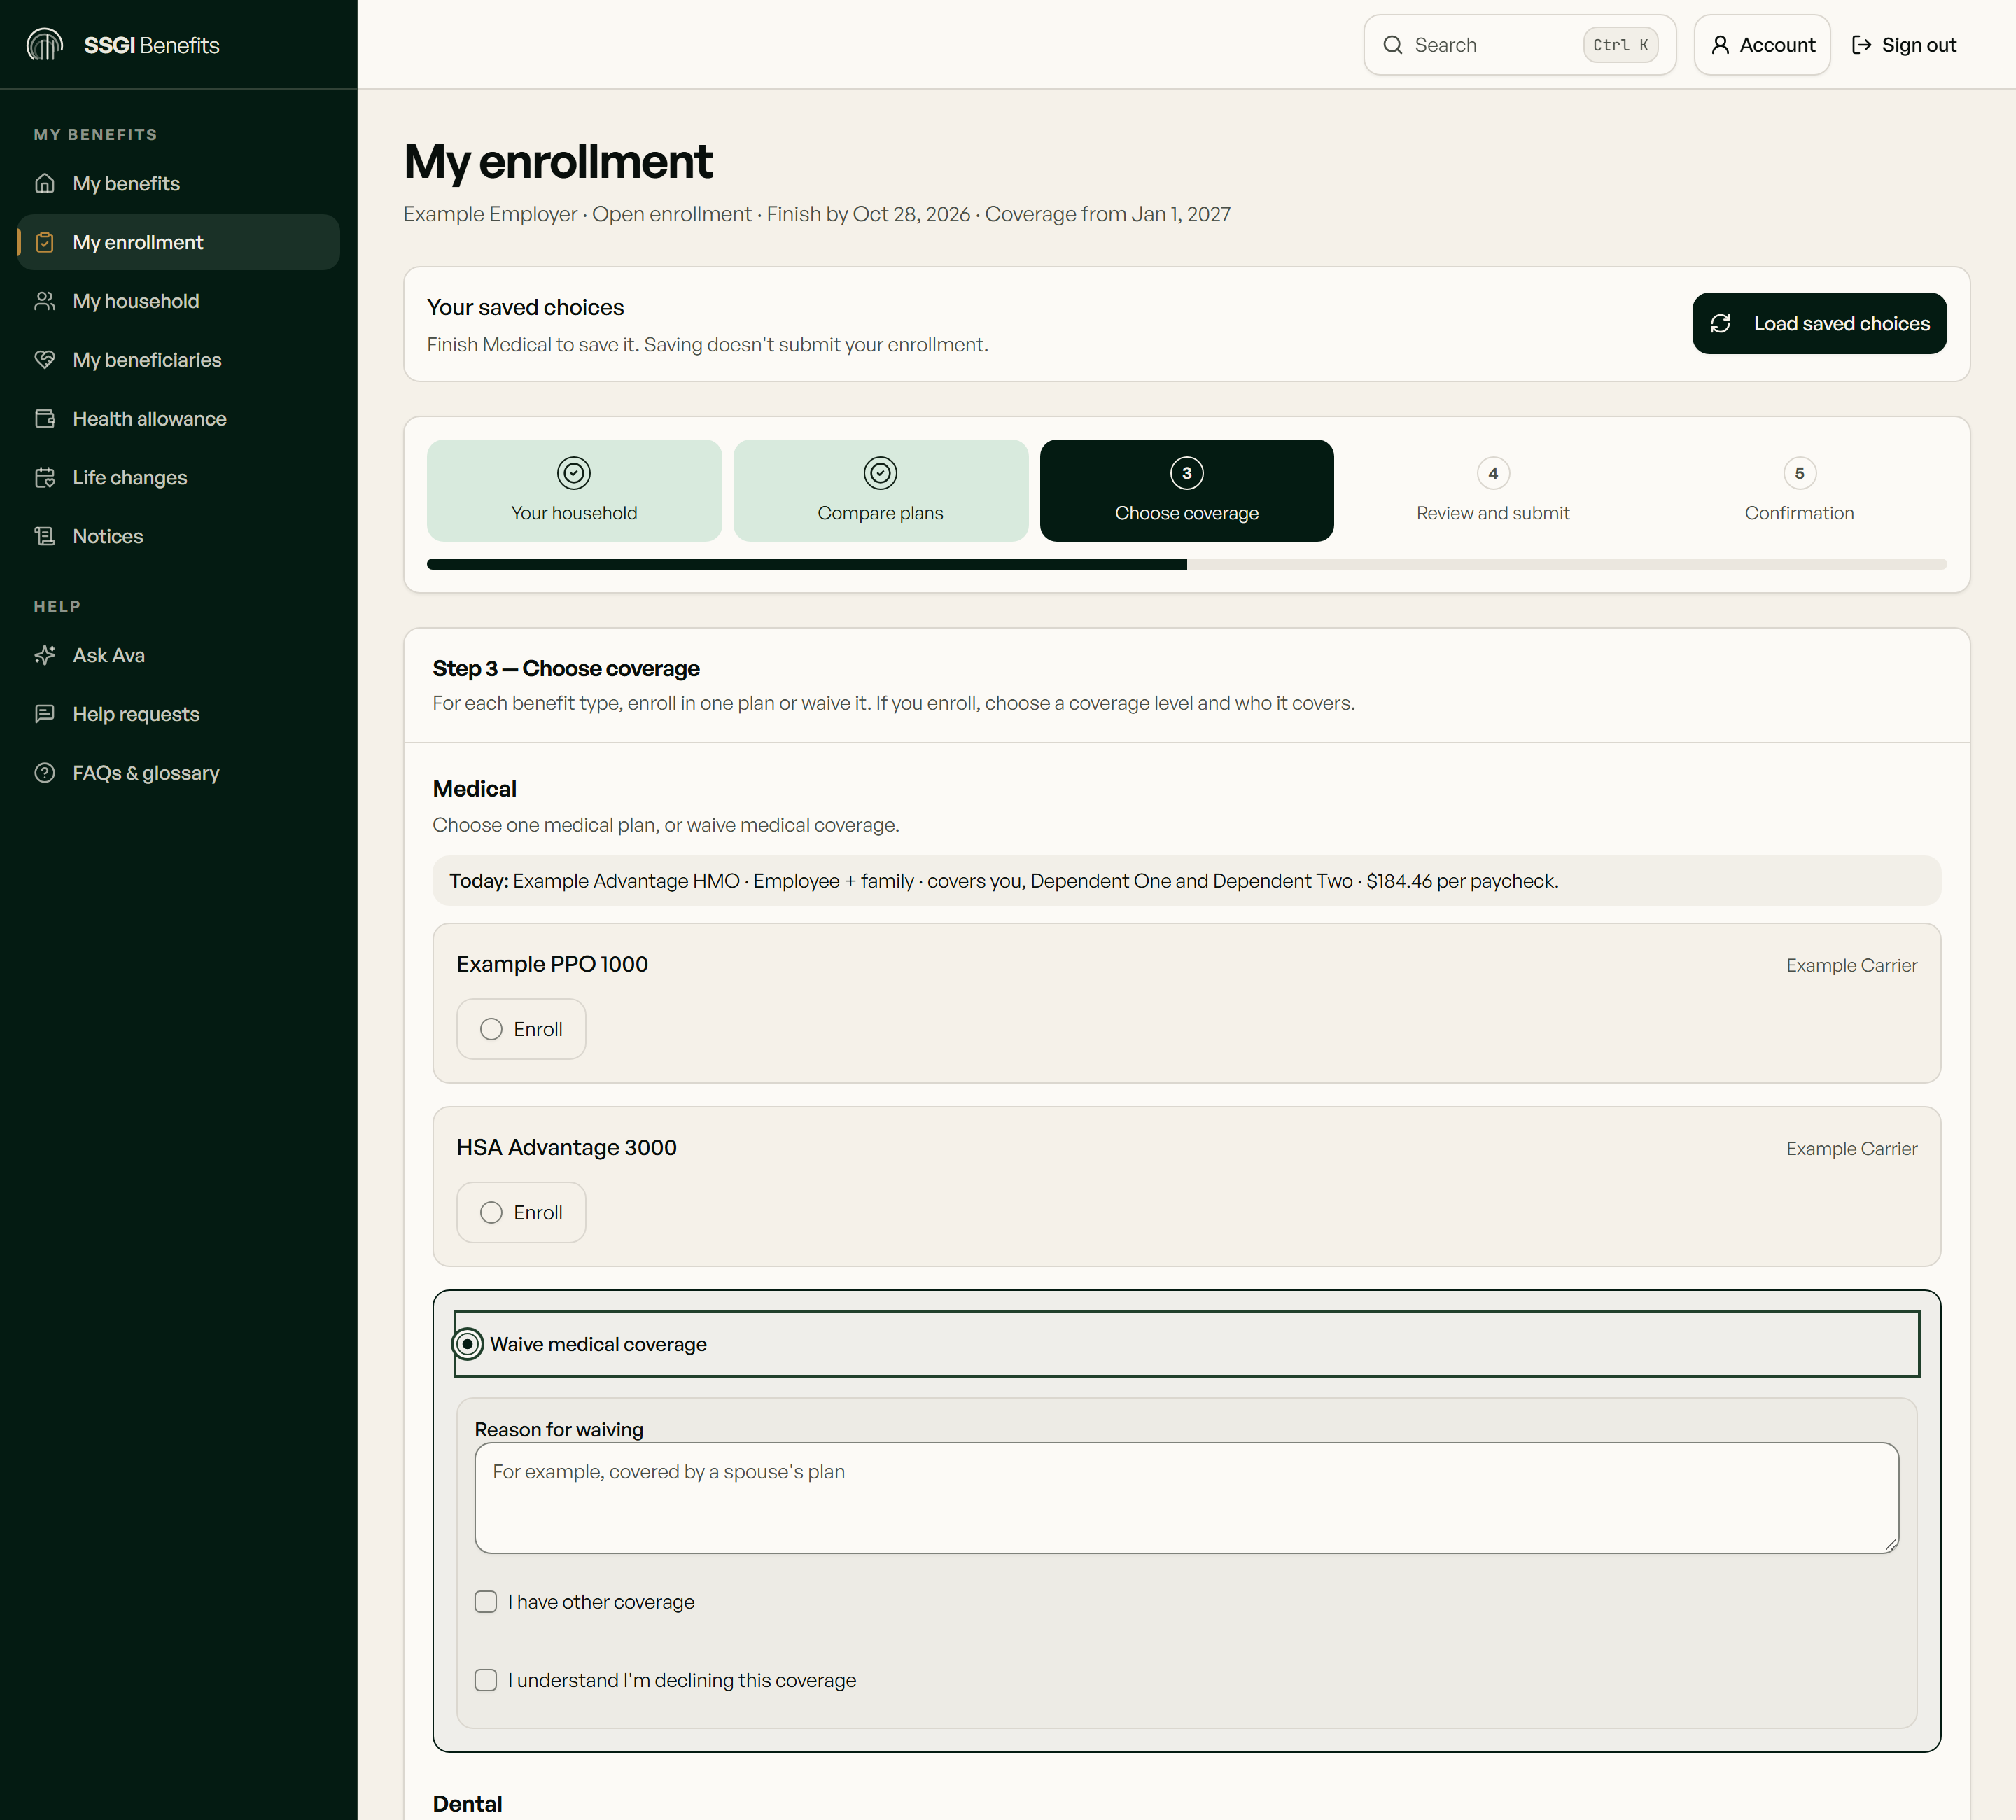The width and height of the screenshot is (2016, 1820).
Task: Click the sparkle icon beside Ask Ava
Action: 45,655
